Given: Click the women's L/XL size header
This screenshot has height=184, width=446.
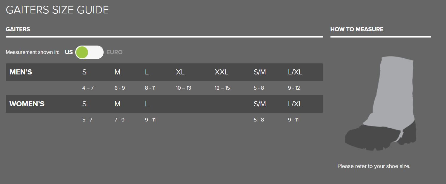Looking at the screenshot, I should click(x=295, y=104).
